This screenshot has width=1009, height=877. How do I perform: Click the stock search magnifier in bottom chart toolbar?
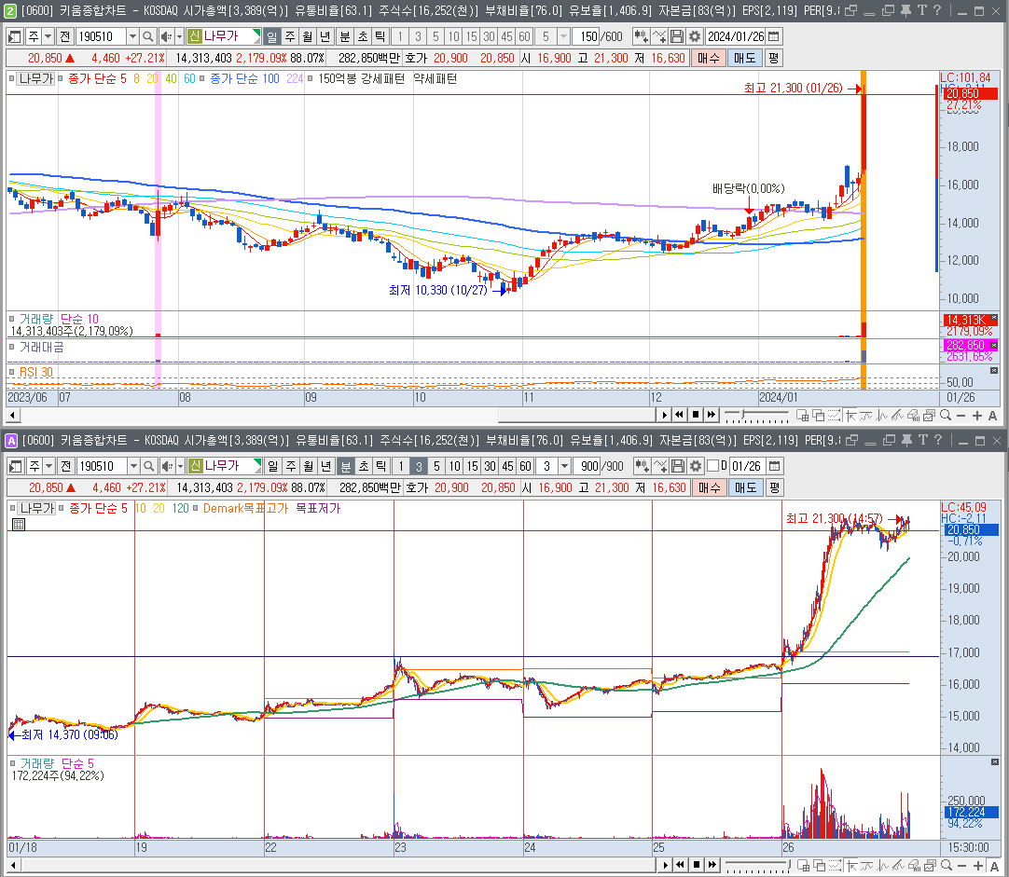[148, 466]
